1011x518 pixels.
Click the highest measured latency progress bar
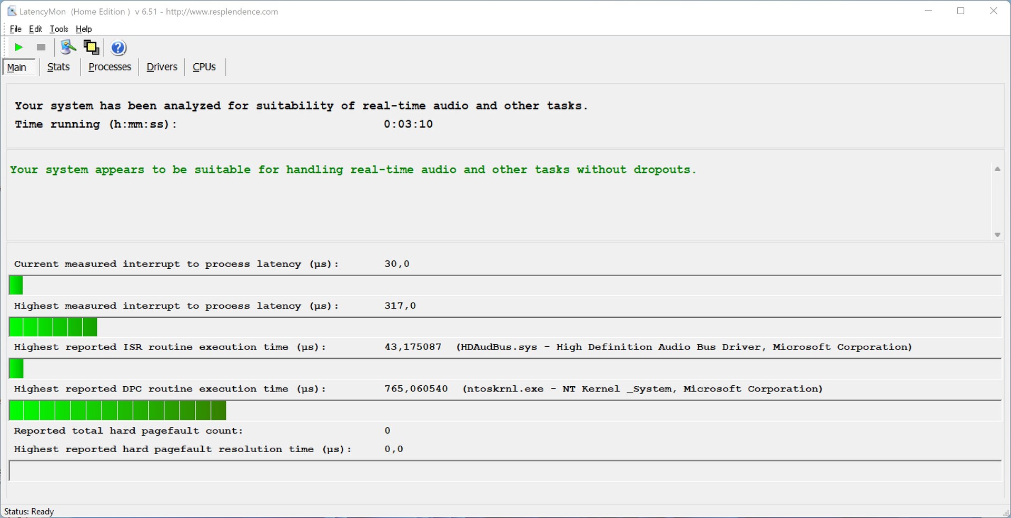pos(505,327)
